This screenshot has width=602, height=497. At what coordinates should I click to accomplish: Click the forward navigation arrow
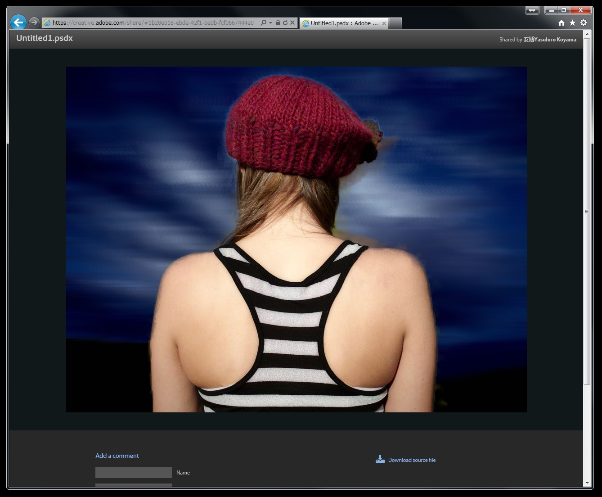coord(34,22)
